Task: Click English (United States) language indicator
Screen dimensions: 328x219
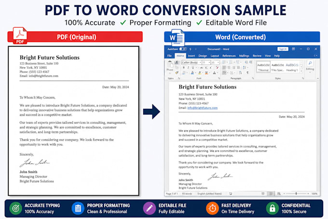Action: point(209,194)
